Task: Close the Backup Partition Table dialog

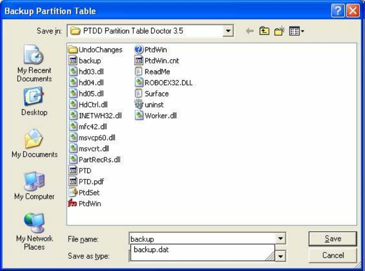Action: [x=353, y=11]
